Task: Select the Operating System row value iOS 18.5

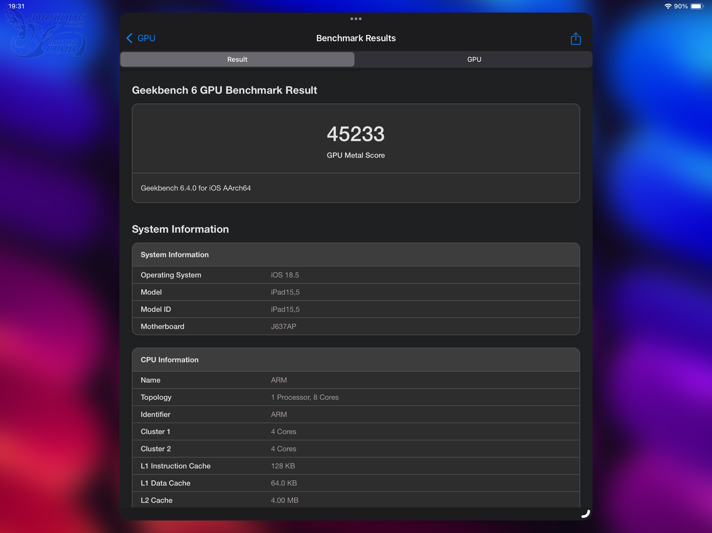Action: click(x=285, y=275)
